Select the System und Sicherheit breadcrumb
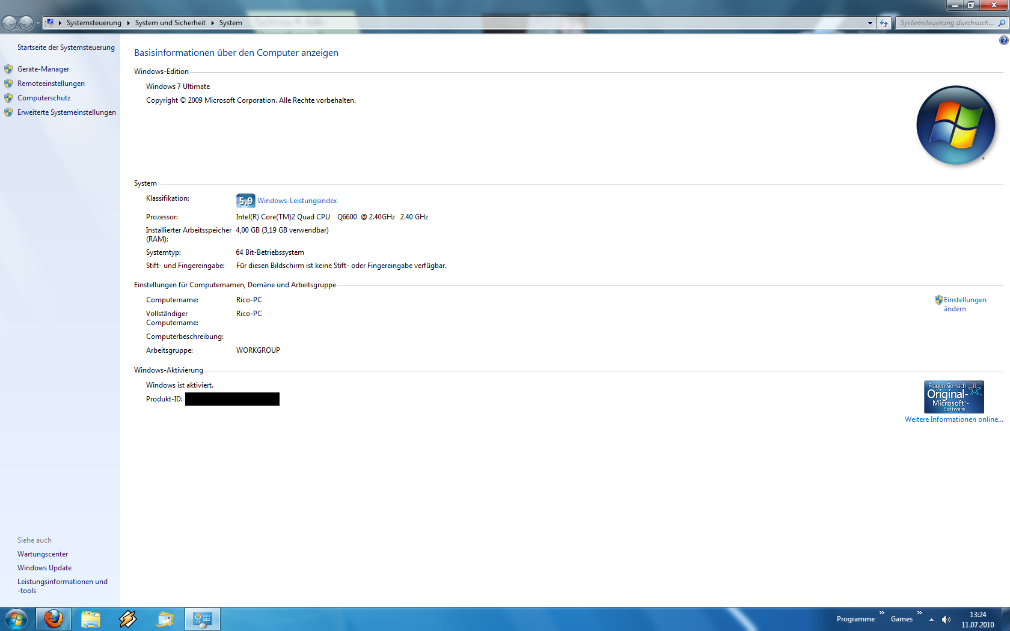 point(170,23)
